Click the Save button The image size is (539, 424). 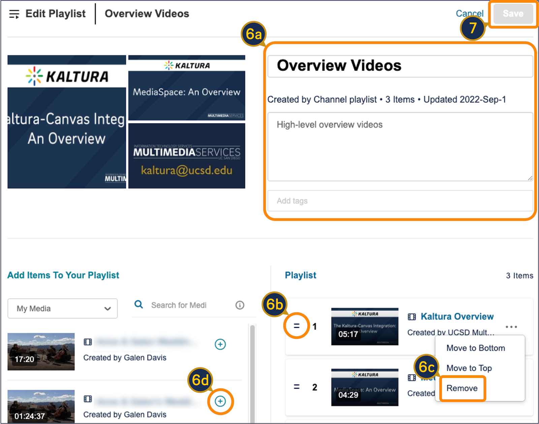513,14
